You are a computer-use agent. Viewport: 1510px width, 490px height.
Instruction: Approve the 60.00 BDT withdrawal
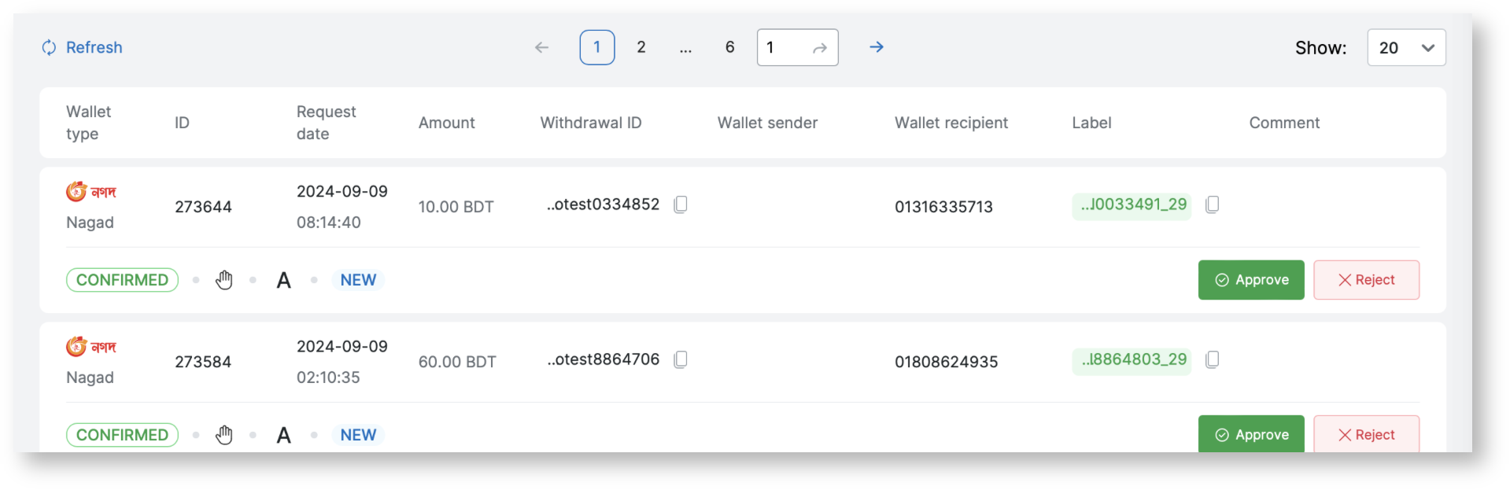pyautogui.click(x=1250, y=434)
